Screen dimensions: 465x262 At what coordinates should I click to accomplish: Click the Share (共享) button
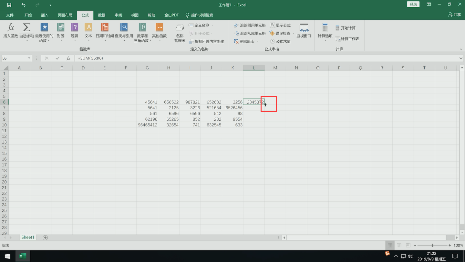(x=455, y=15)
